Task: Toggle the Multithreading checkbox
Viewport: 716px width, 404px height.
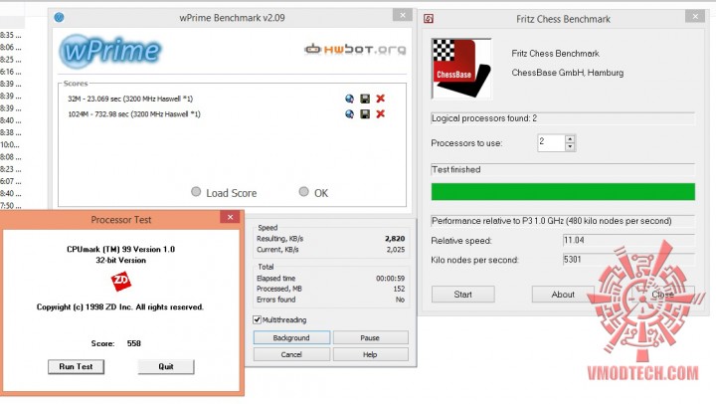Action: click(258, 319)
